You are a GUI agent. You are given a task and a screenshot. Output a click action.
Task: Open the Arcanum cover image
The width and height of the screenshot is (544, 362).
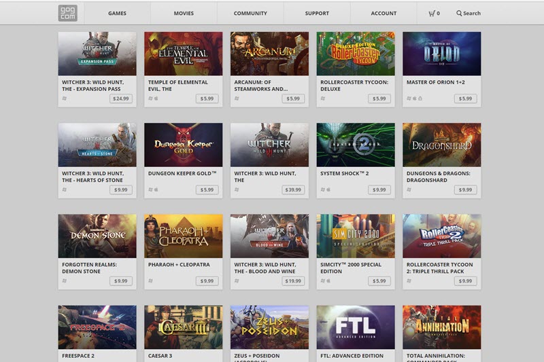pos(269,54)
